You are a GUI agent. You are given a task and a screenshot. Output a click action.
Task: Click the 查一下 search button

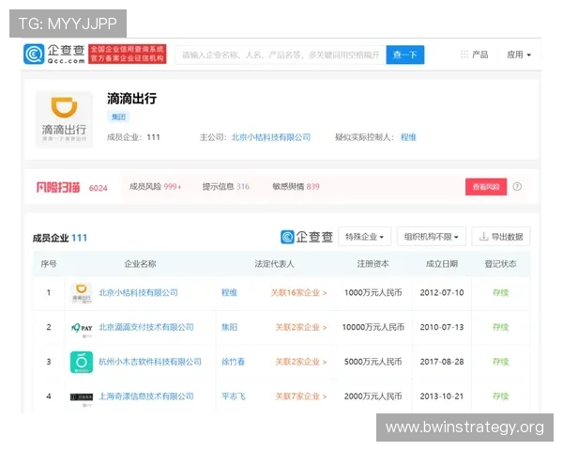tap(405, 54)
